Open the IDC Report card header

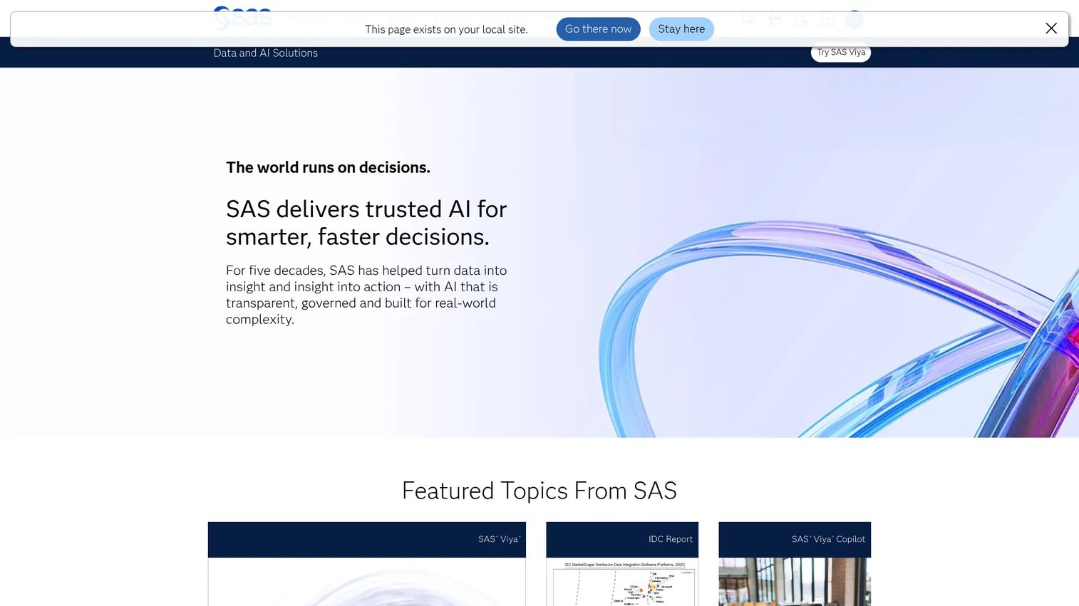pos(622,540)
